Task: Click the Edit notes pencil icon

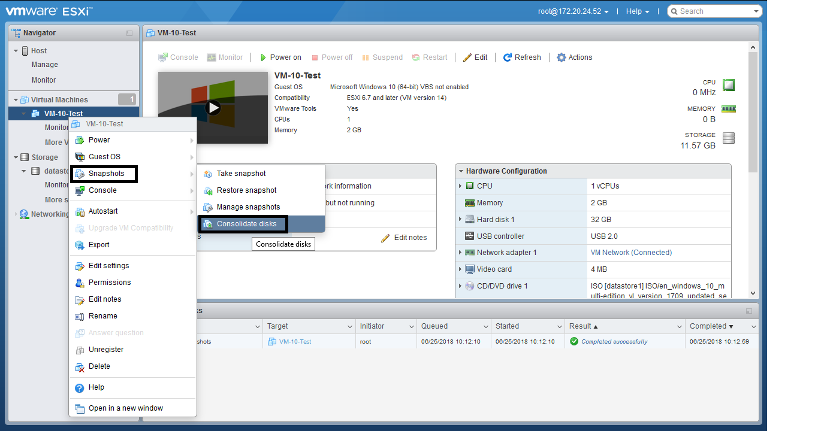Action: [385, 238]
